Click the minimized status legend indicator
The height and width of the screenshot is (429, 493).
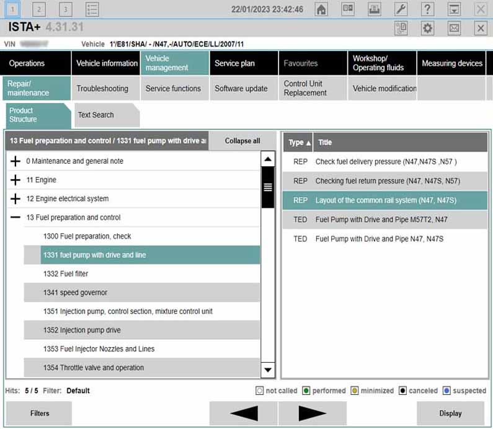[354, 391]
